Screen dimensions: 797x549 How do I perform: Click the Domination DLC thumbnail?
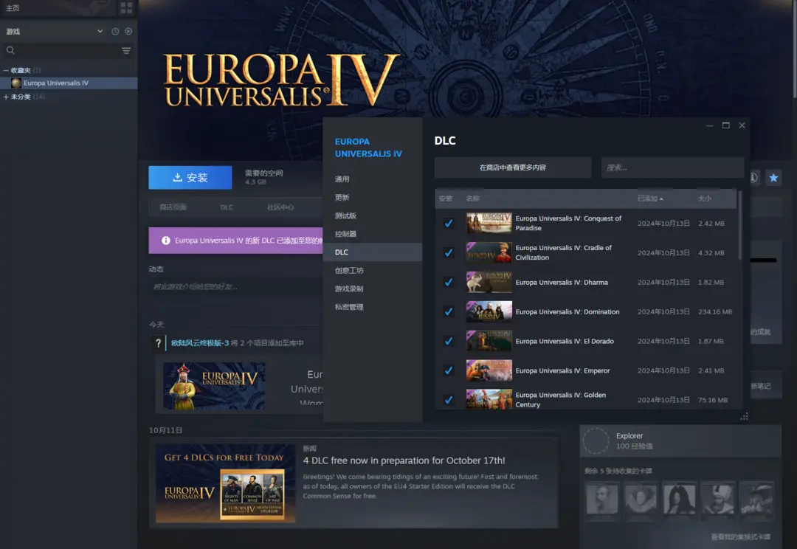tap(489, 311)
